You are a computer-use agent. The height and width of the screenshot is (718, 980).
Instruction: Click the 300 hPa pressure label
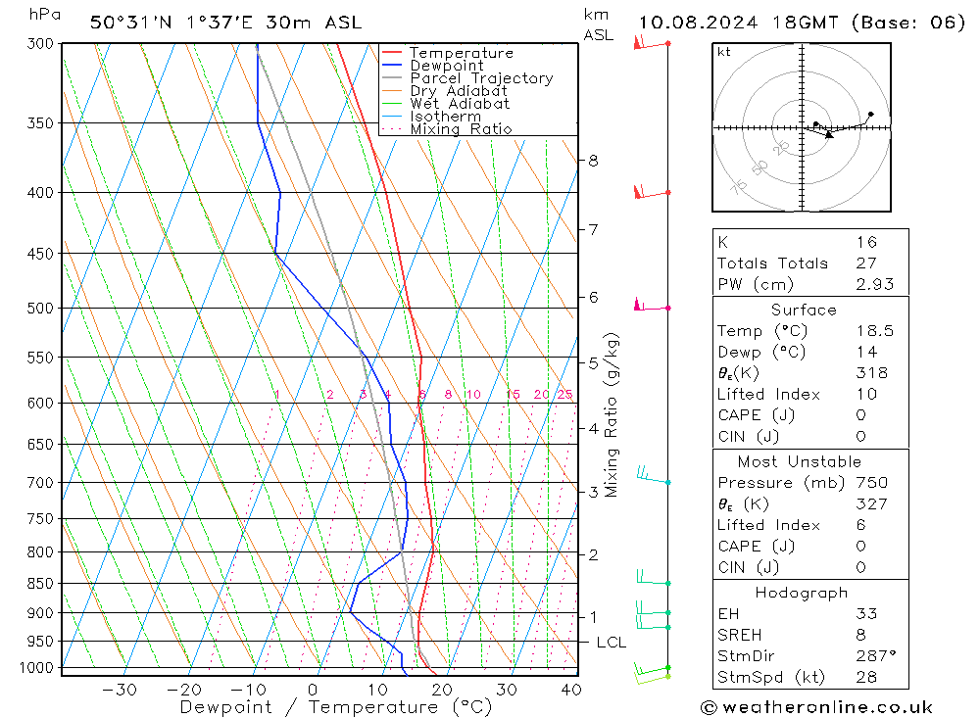click(x=40, y=44)
